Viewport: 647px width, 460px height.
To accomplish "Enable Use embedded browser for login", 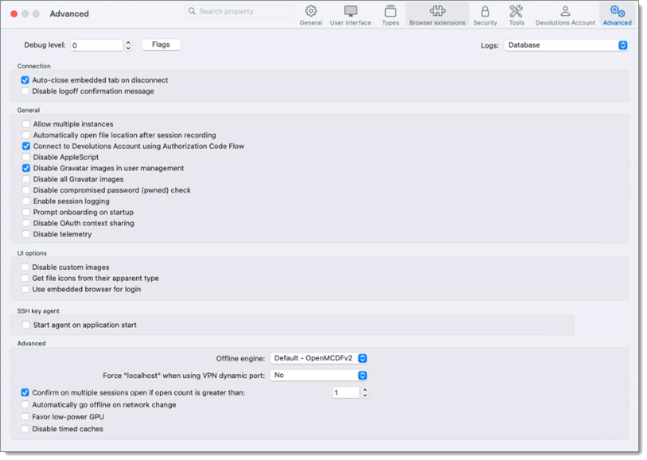I will point(25,289).
